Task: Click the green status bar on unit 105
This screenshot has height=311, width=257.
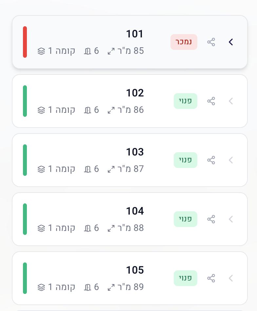Action: click(x=25, y=278)
